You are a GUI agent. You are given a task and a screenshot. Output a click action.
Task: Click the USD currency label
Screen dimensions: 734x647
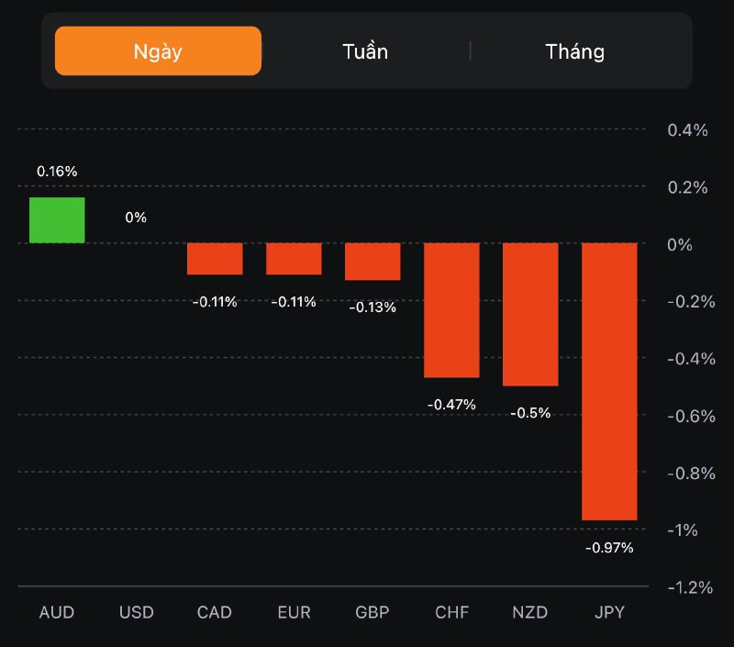[136, 612]
